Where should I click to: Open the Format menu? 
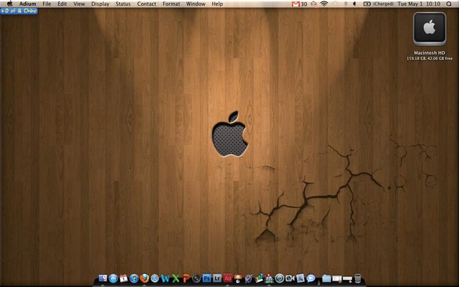(x=171, y=4)
